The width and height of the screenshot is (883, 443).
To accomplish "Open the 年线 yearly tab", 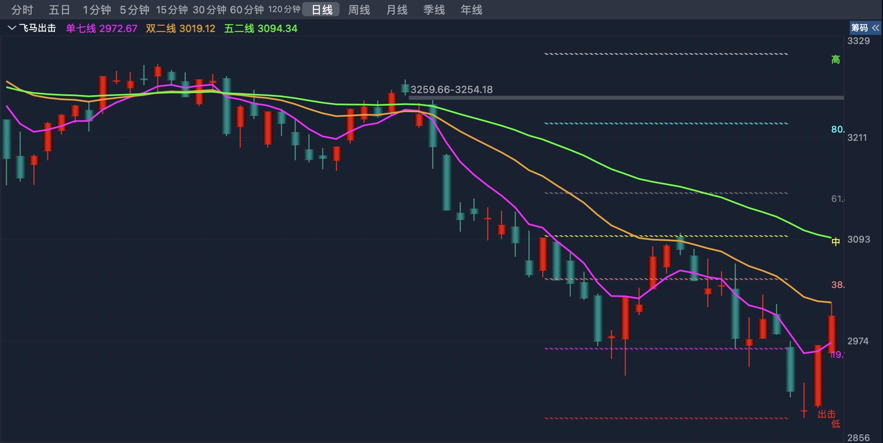I will 471,10.
